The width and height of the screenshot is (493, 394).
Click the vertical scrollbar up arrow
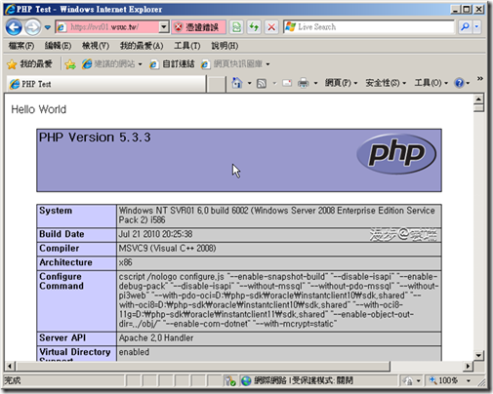click(x=478, y=98)
